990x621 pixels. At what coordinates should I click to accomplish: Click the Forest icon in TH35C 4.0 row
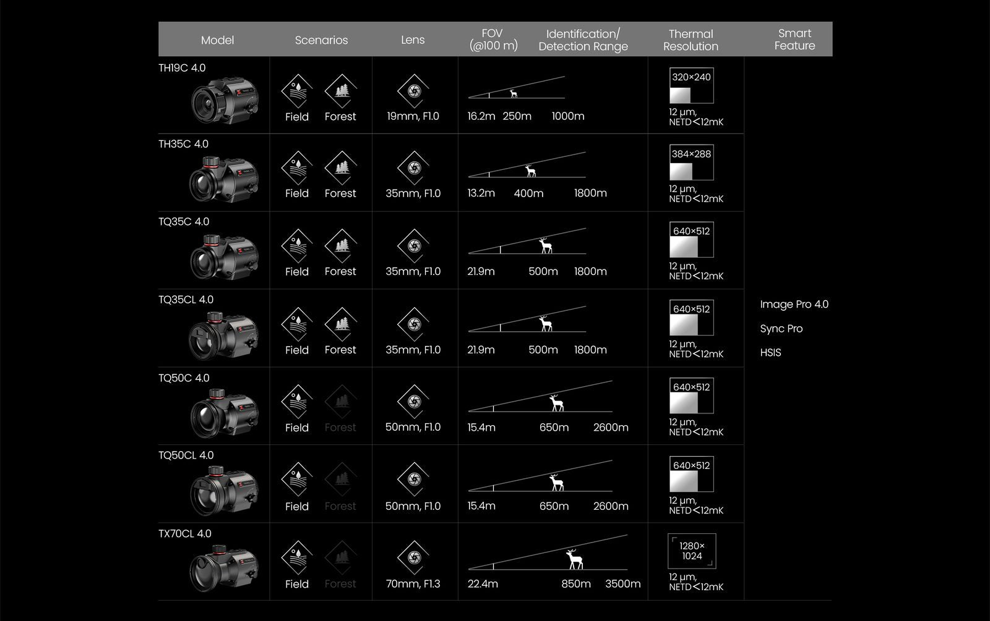[340, 167]
